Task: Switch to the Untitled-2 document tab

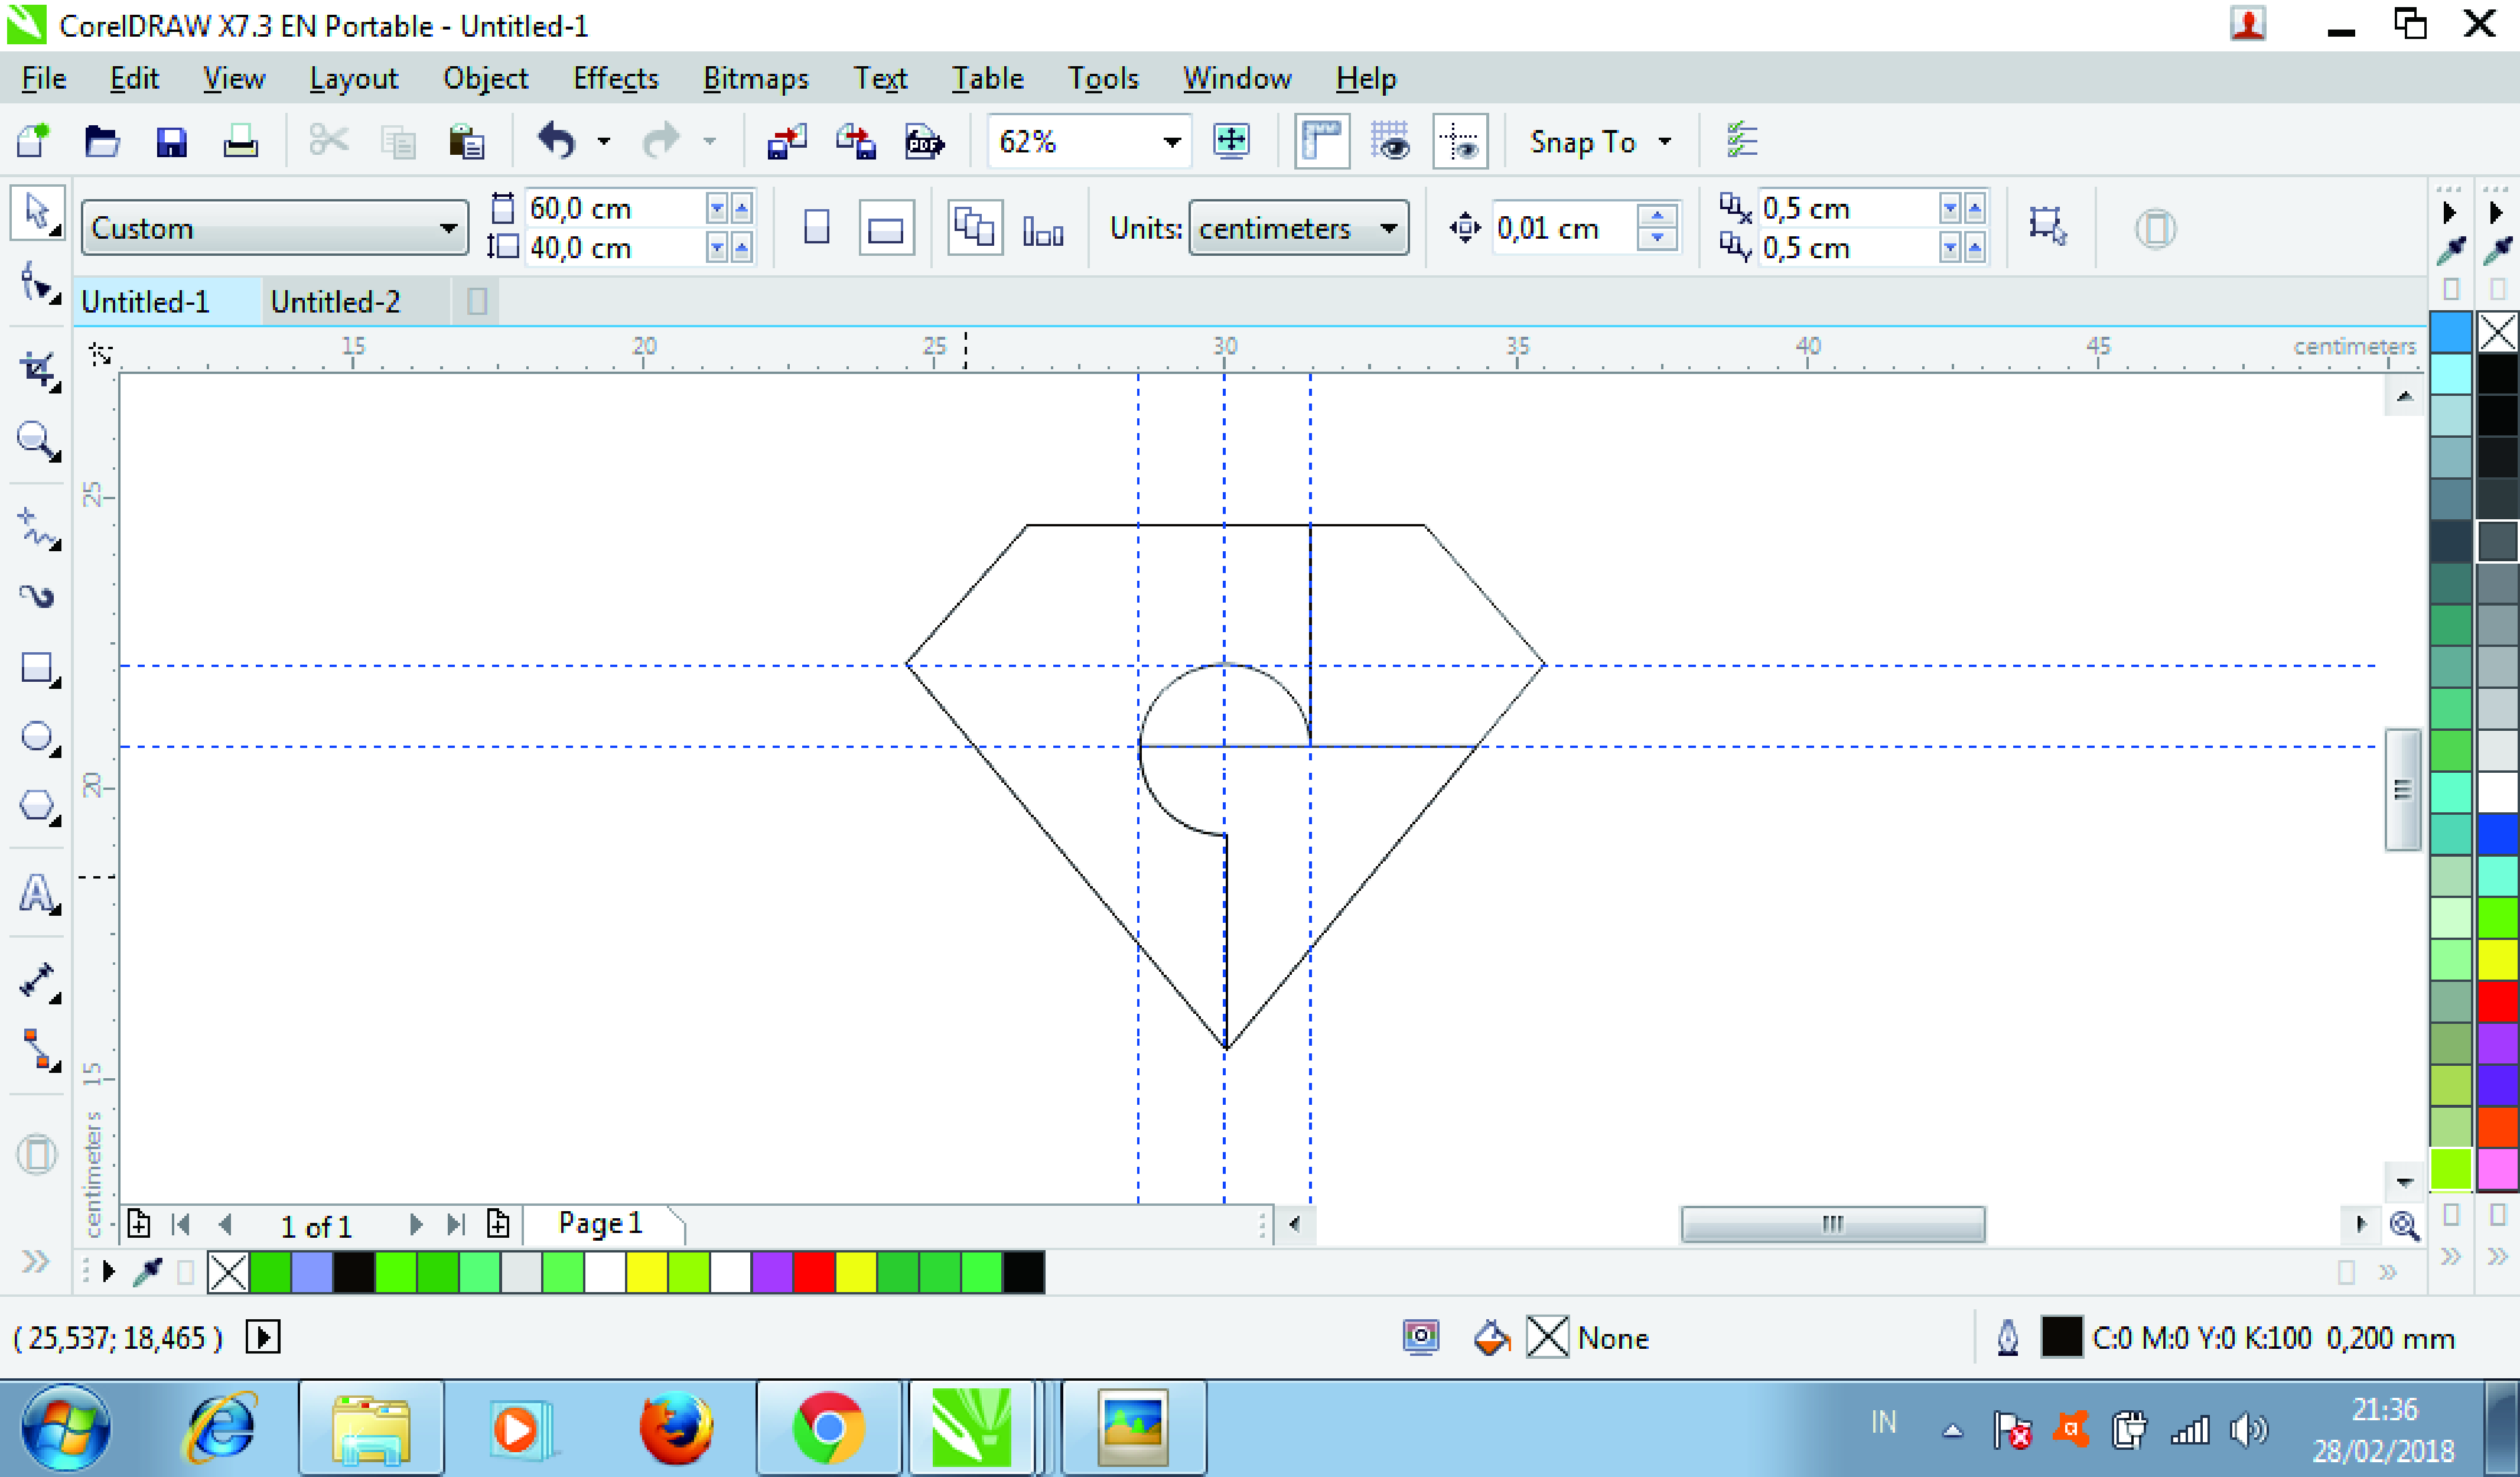Action: 335,301
